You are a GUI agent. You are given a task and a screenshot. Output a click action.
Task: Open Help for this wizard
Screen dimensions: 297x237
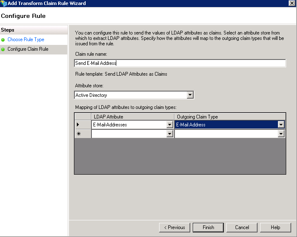pos(275,227)
